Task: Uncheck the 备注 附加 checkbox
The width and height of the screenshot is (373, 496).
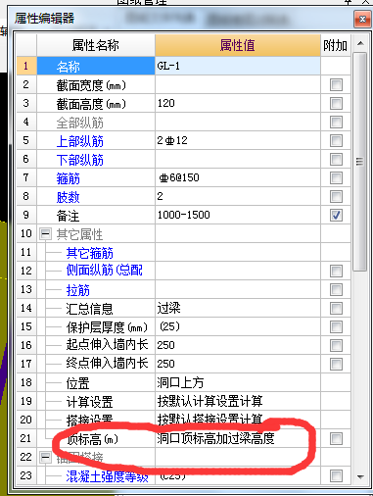Action: 336,216
